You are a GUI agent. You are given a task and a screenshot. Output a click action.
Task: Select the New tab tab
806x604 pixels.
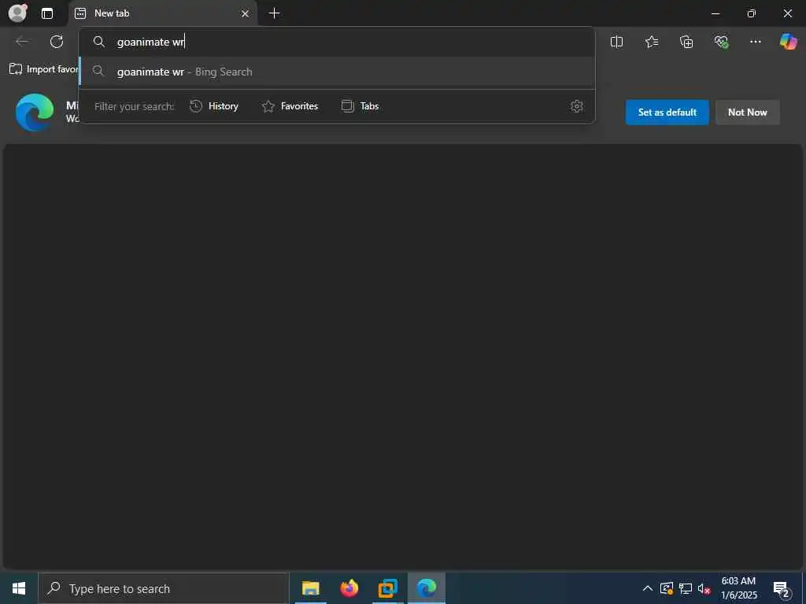pyautogui.click(x=162, y=13)
